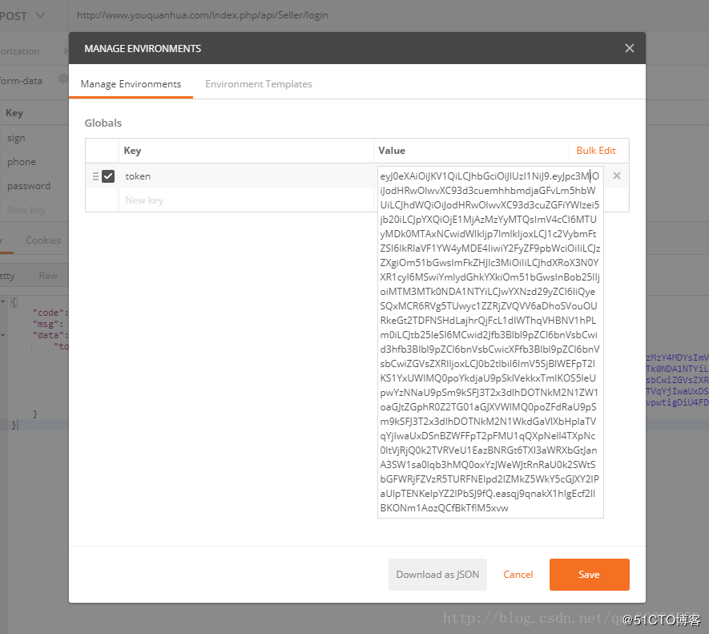Image resolution: width=709 pixels, height=634 pixels.
Task: Select the Manage Environments tab
Action: (131, 84)
